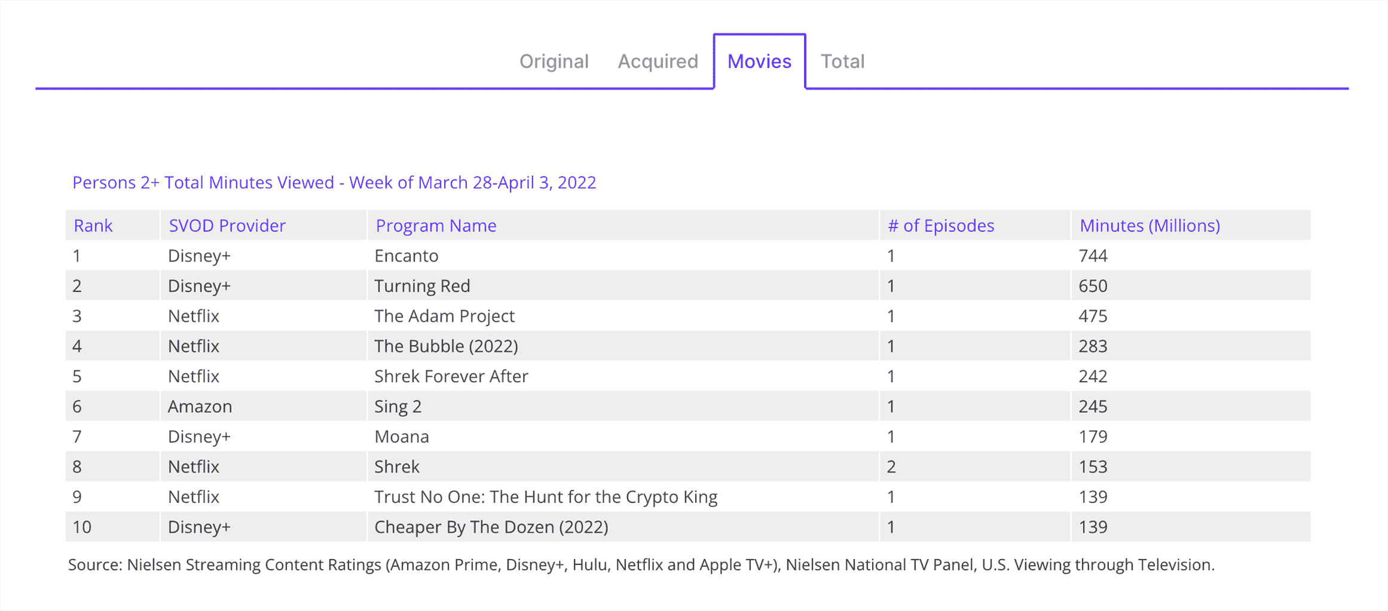Click the Sing 2 program name
Screen dimensions: 1388x611
click(x=398, y=407)
